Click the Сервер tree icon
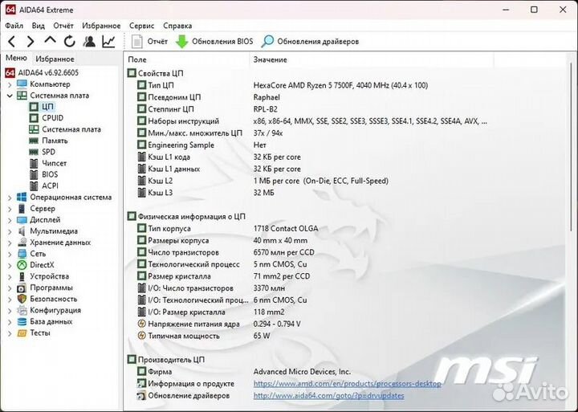This screenshot has height=412, width=578. (x=22, y=209)
